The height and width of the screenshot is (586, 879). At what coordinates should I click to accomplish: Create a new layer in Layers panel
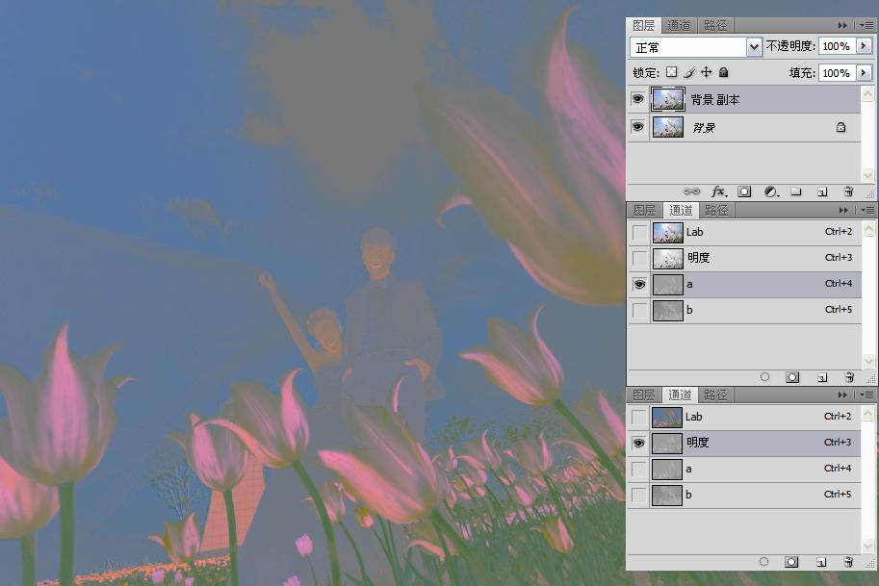tap(822, 191)
